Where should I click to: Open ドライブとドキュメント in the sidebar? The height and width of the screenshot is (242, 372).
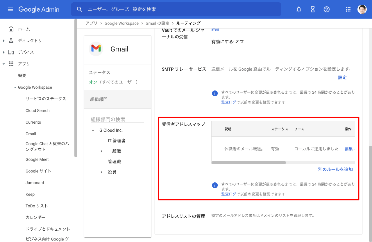pyautogui.click(x=48, y=229)
